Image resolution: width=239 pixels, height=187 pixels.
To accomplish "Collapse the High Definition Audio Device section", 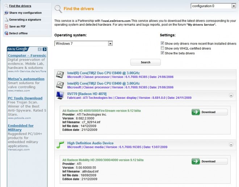I will click(x=231, y=145).
